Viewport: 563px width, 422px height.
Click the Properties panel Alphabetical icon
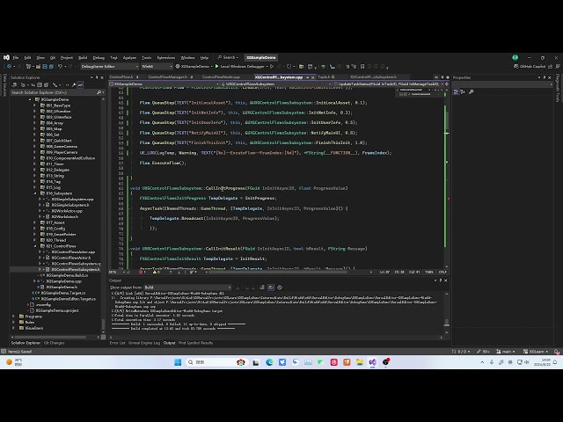[x=463, y=92]
